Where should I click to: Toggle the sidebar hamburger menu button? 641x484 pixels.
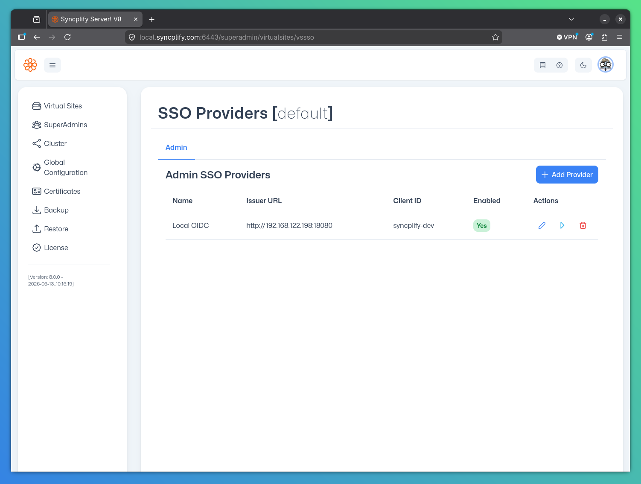pyautogui.click(x=52, y=65)
